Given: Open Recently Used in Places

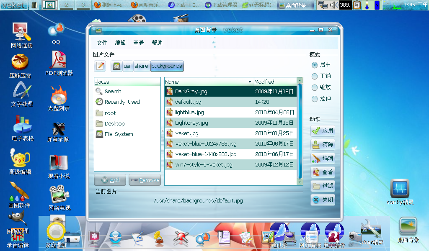Looking at the screenshot, I should coord(127,102).
